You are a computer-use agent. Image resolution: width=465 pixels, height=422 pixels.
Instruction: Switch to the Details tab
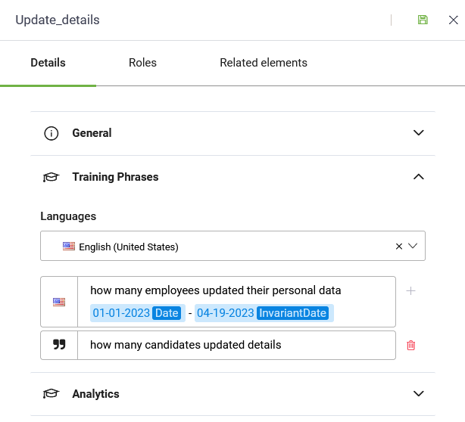[48, 63]
